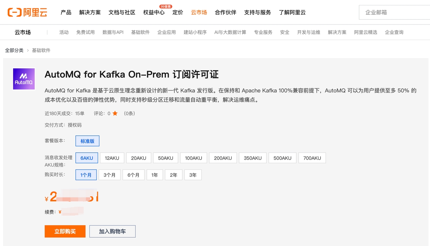This screenshot has width=430, height=246.
Task: Choose 2年 purchase duration
Action: coord(174,175)
